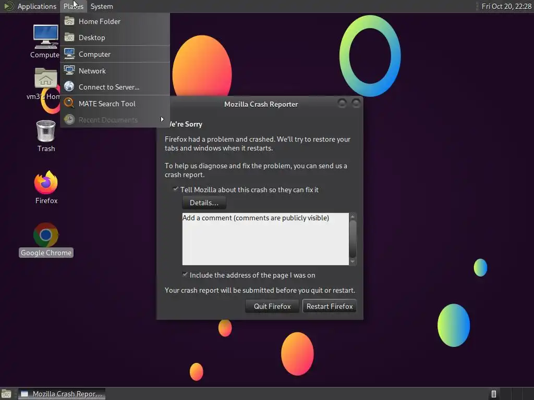Open the System menu
534x400 pixels.
click(x=102, y=6)
